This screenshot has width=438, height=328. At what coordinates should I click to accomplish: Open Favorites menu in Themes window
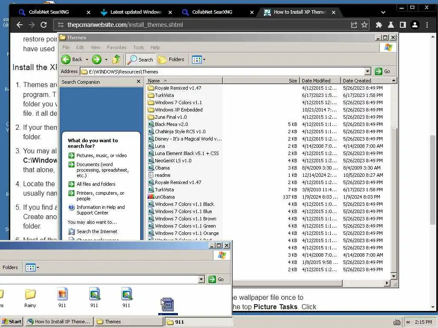(x=116, y=47)
